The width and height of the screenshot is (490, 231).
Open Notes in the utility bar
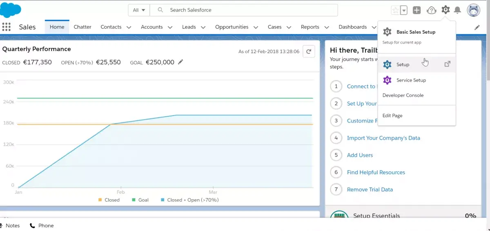tap(9, 226)
